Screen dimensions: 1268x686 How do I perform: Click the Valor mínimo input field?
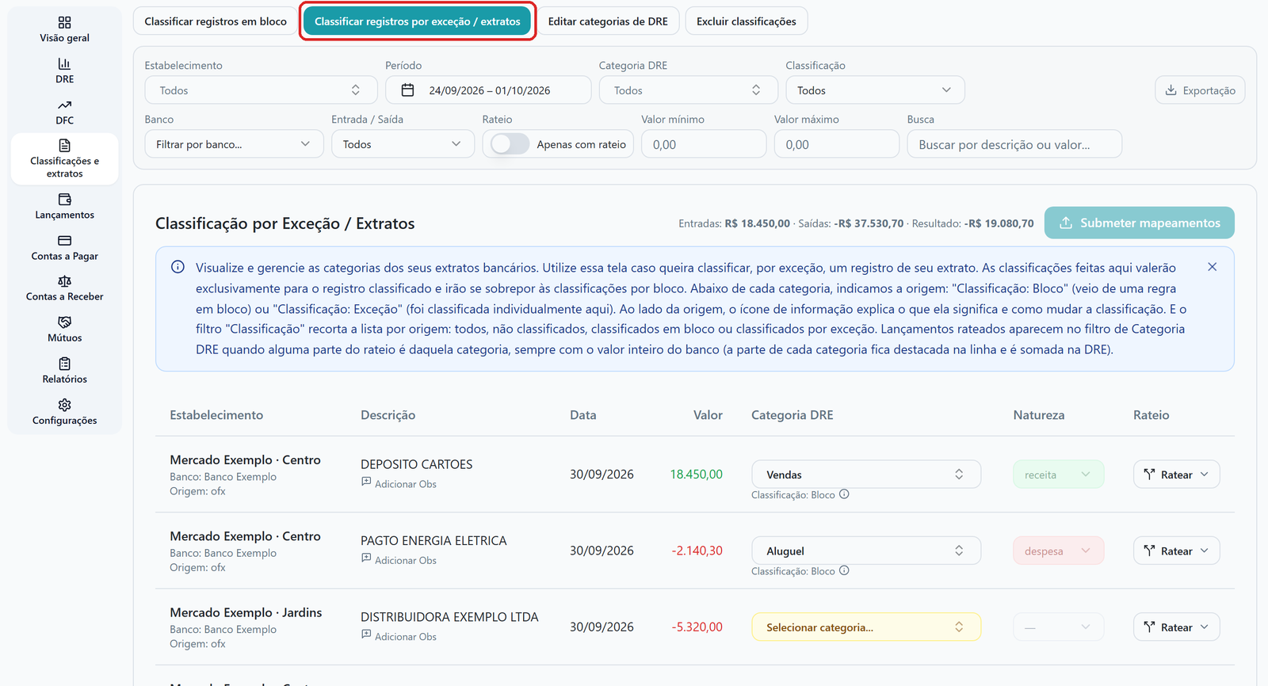(x=704, y=144)
